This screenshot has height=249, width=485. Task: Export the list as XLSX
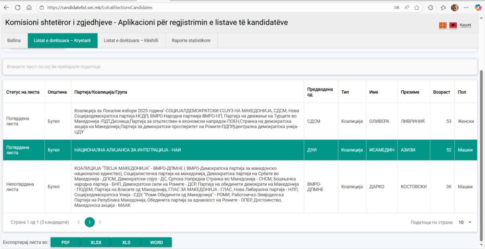click(x=96, y=242)
